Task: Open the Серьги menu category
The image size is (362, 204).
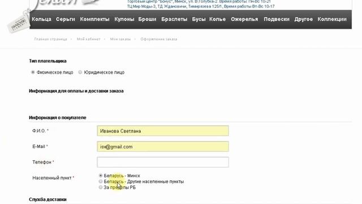Action: point(66,19)
